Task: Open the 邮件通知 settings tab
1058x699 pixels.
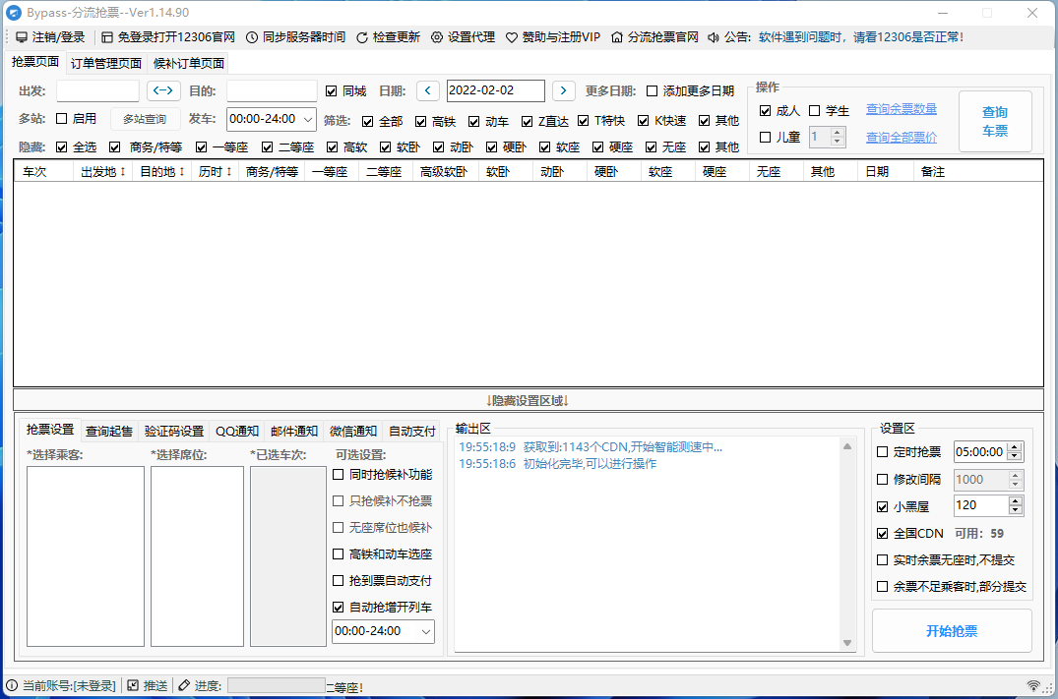Action: click(x=294, y=431)
